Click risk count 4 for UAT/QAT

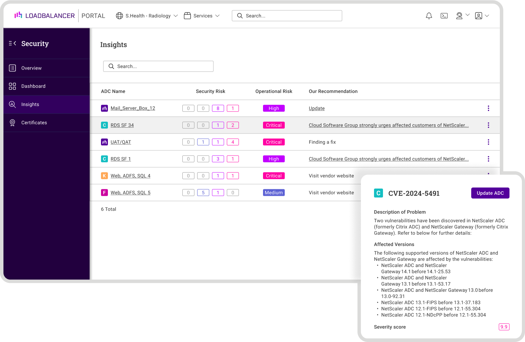coord(233,142)
